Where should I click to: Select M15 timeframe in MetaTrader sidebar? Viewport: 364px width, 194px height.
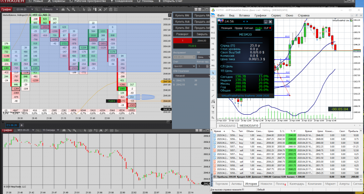(213, 33)
